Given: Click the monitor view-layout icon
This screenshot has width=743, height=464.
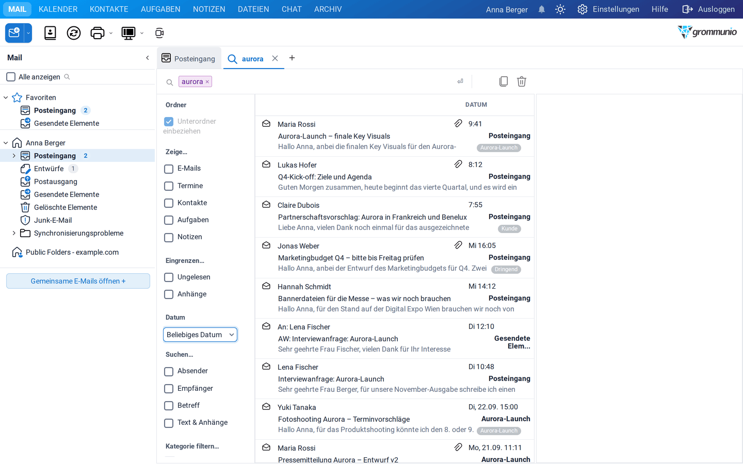Looking at the screenshot, I should (128, 33).
